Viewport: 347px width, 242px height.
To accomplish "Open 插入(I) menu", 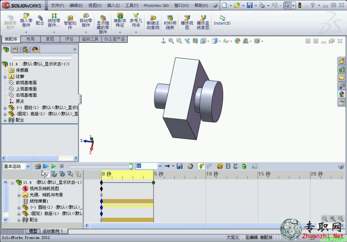I will coord(113,6).
